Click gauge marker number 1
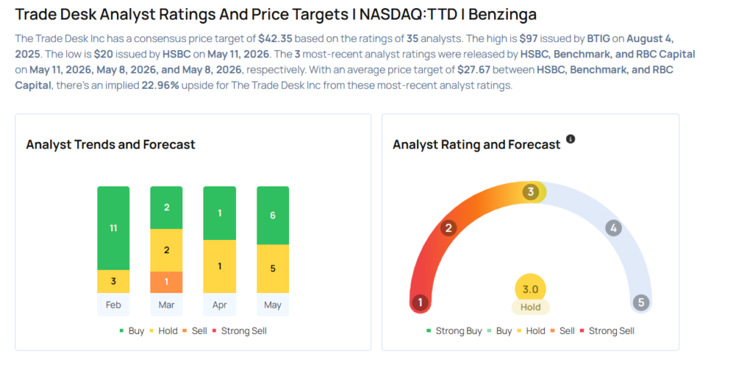 pos(421,303)
